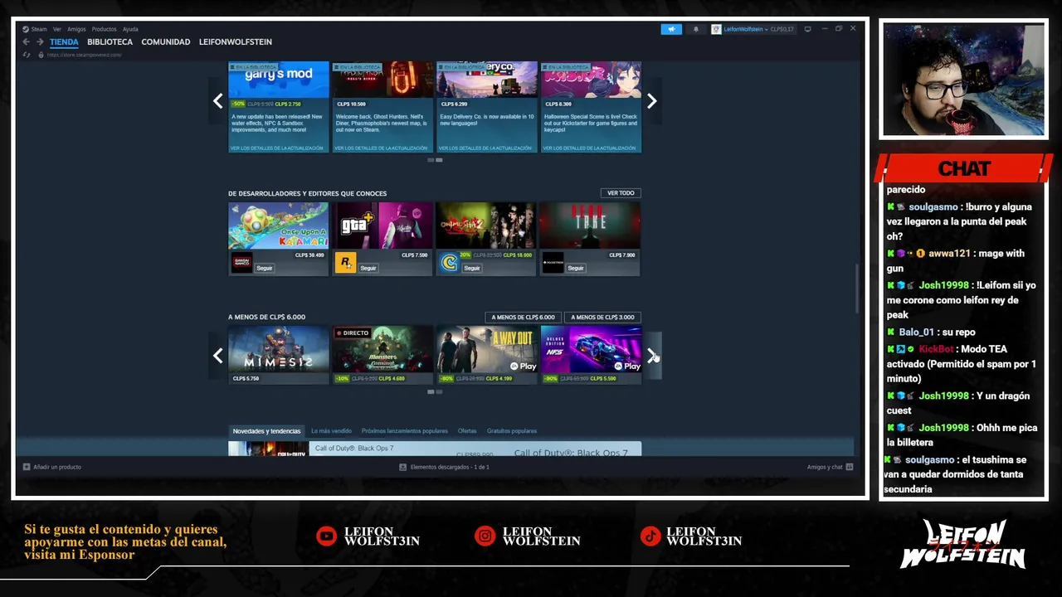1062x597 pixels.
Task: Open the A Way Out thumbnail
Action: coord(486,349)
